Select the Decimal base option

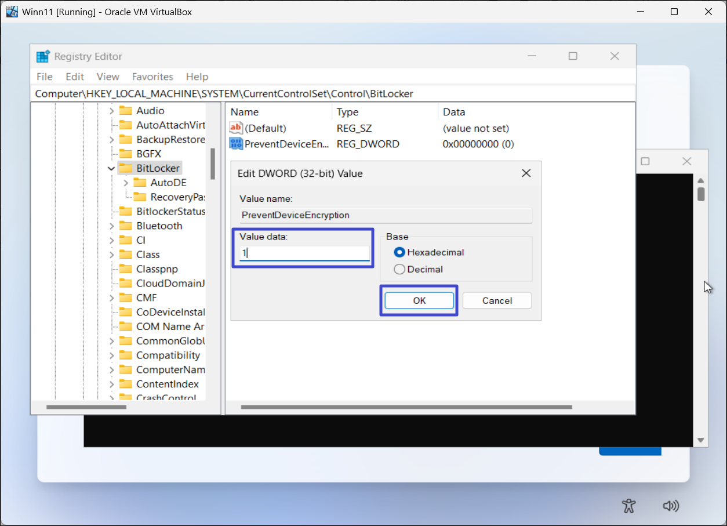pyautogui.click(x=399, y=269)
